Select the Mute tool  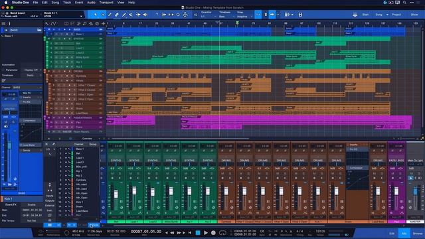[x=131, y=15]
